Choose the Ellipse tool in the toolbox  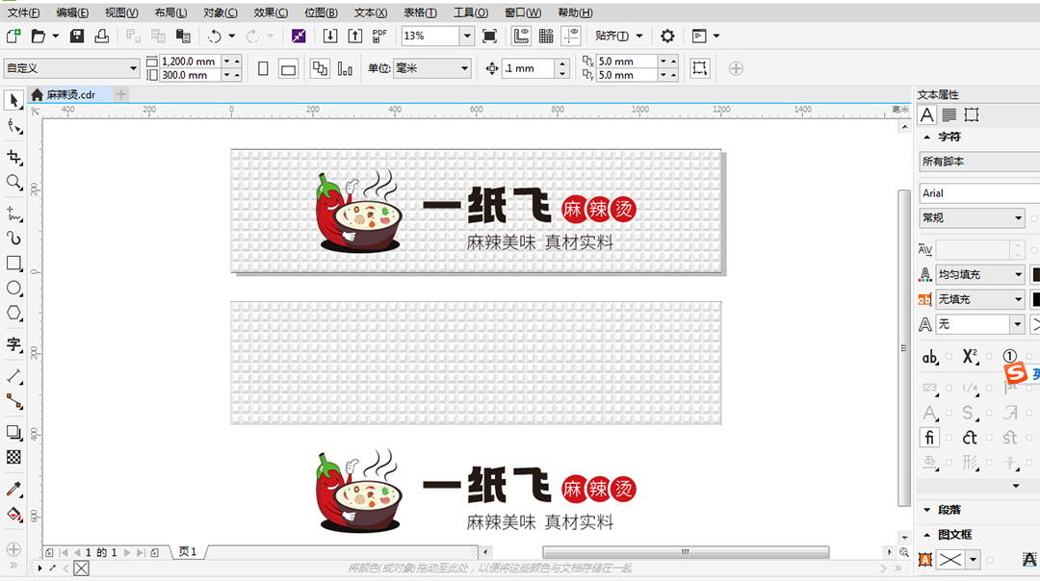13,288
